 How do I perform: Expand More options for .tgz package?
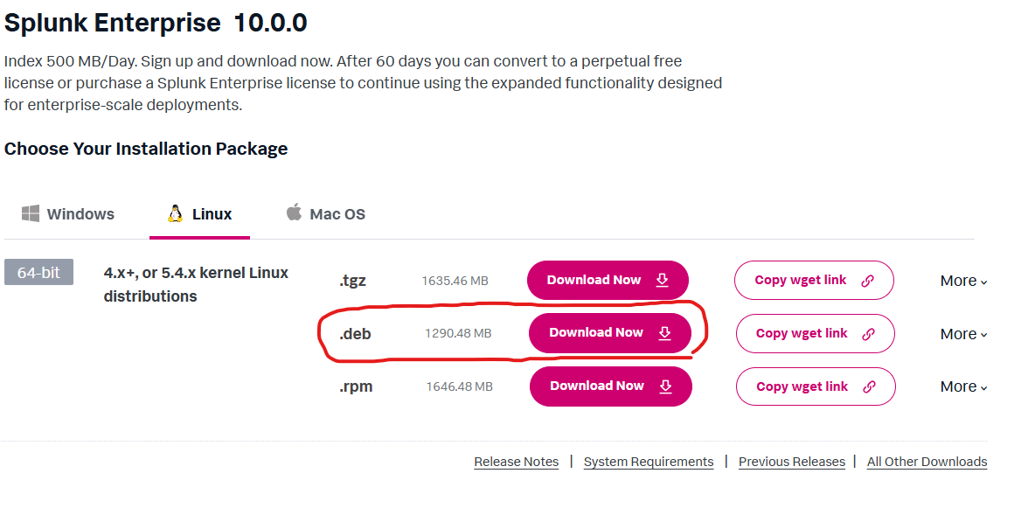point(963,281)
